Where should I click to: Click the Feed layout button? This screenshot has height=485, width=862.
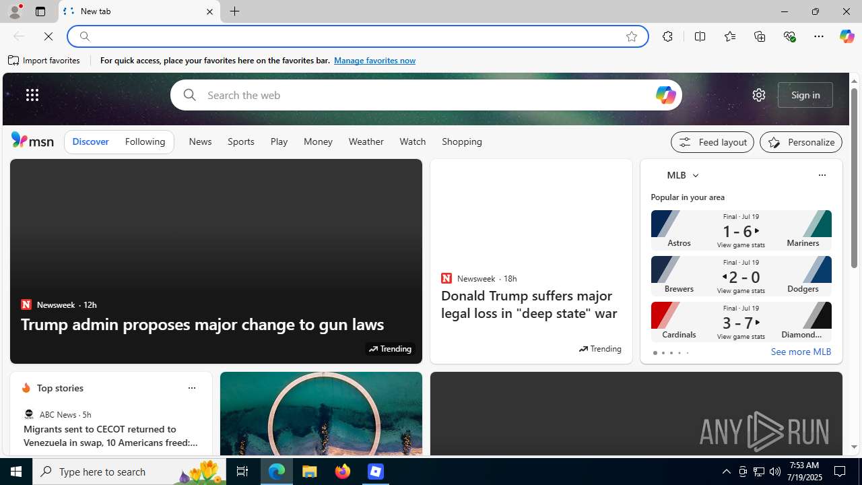click(x=712, y=142)
